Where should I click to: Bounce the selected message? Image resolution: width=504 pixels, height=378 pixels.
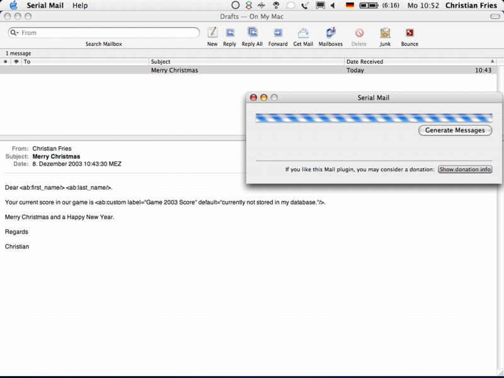pyautogui.click(x=409, y=33)
